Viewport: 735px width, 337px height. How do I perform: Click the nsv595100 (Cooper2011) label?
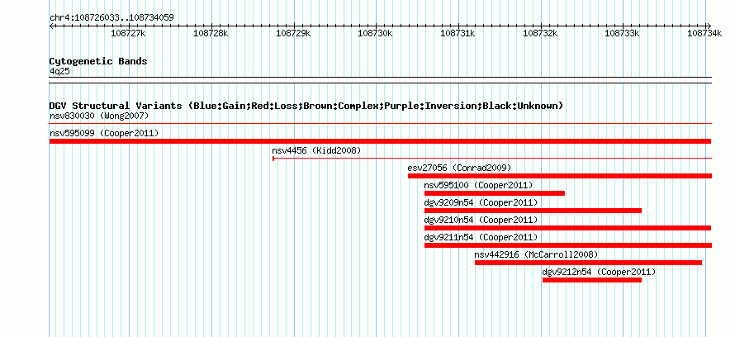pos(479,185)
